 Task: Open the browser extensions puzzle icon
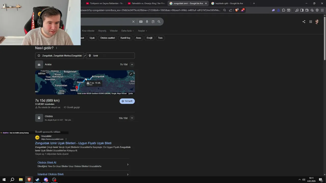[x=283, y=10]
